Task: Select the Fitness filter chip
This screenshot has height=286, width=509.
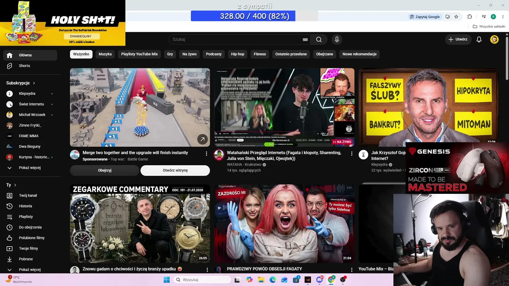Action: pos(260,54)
